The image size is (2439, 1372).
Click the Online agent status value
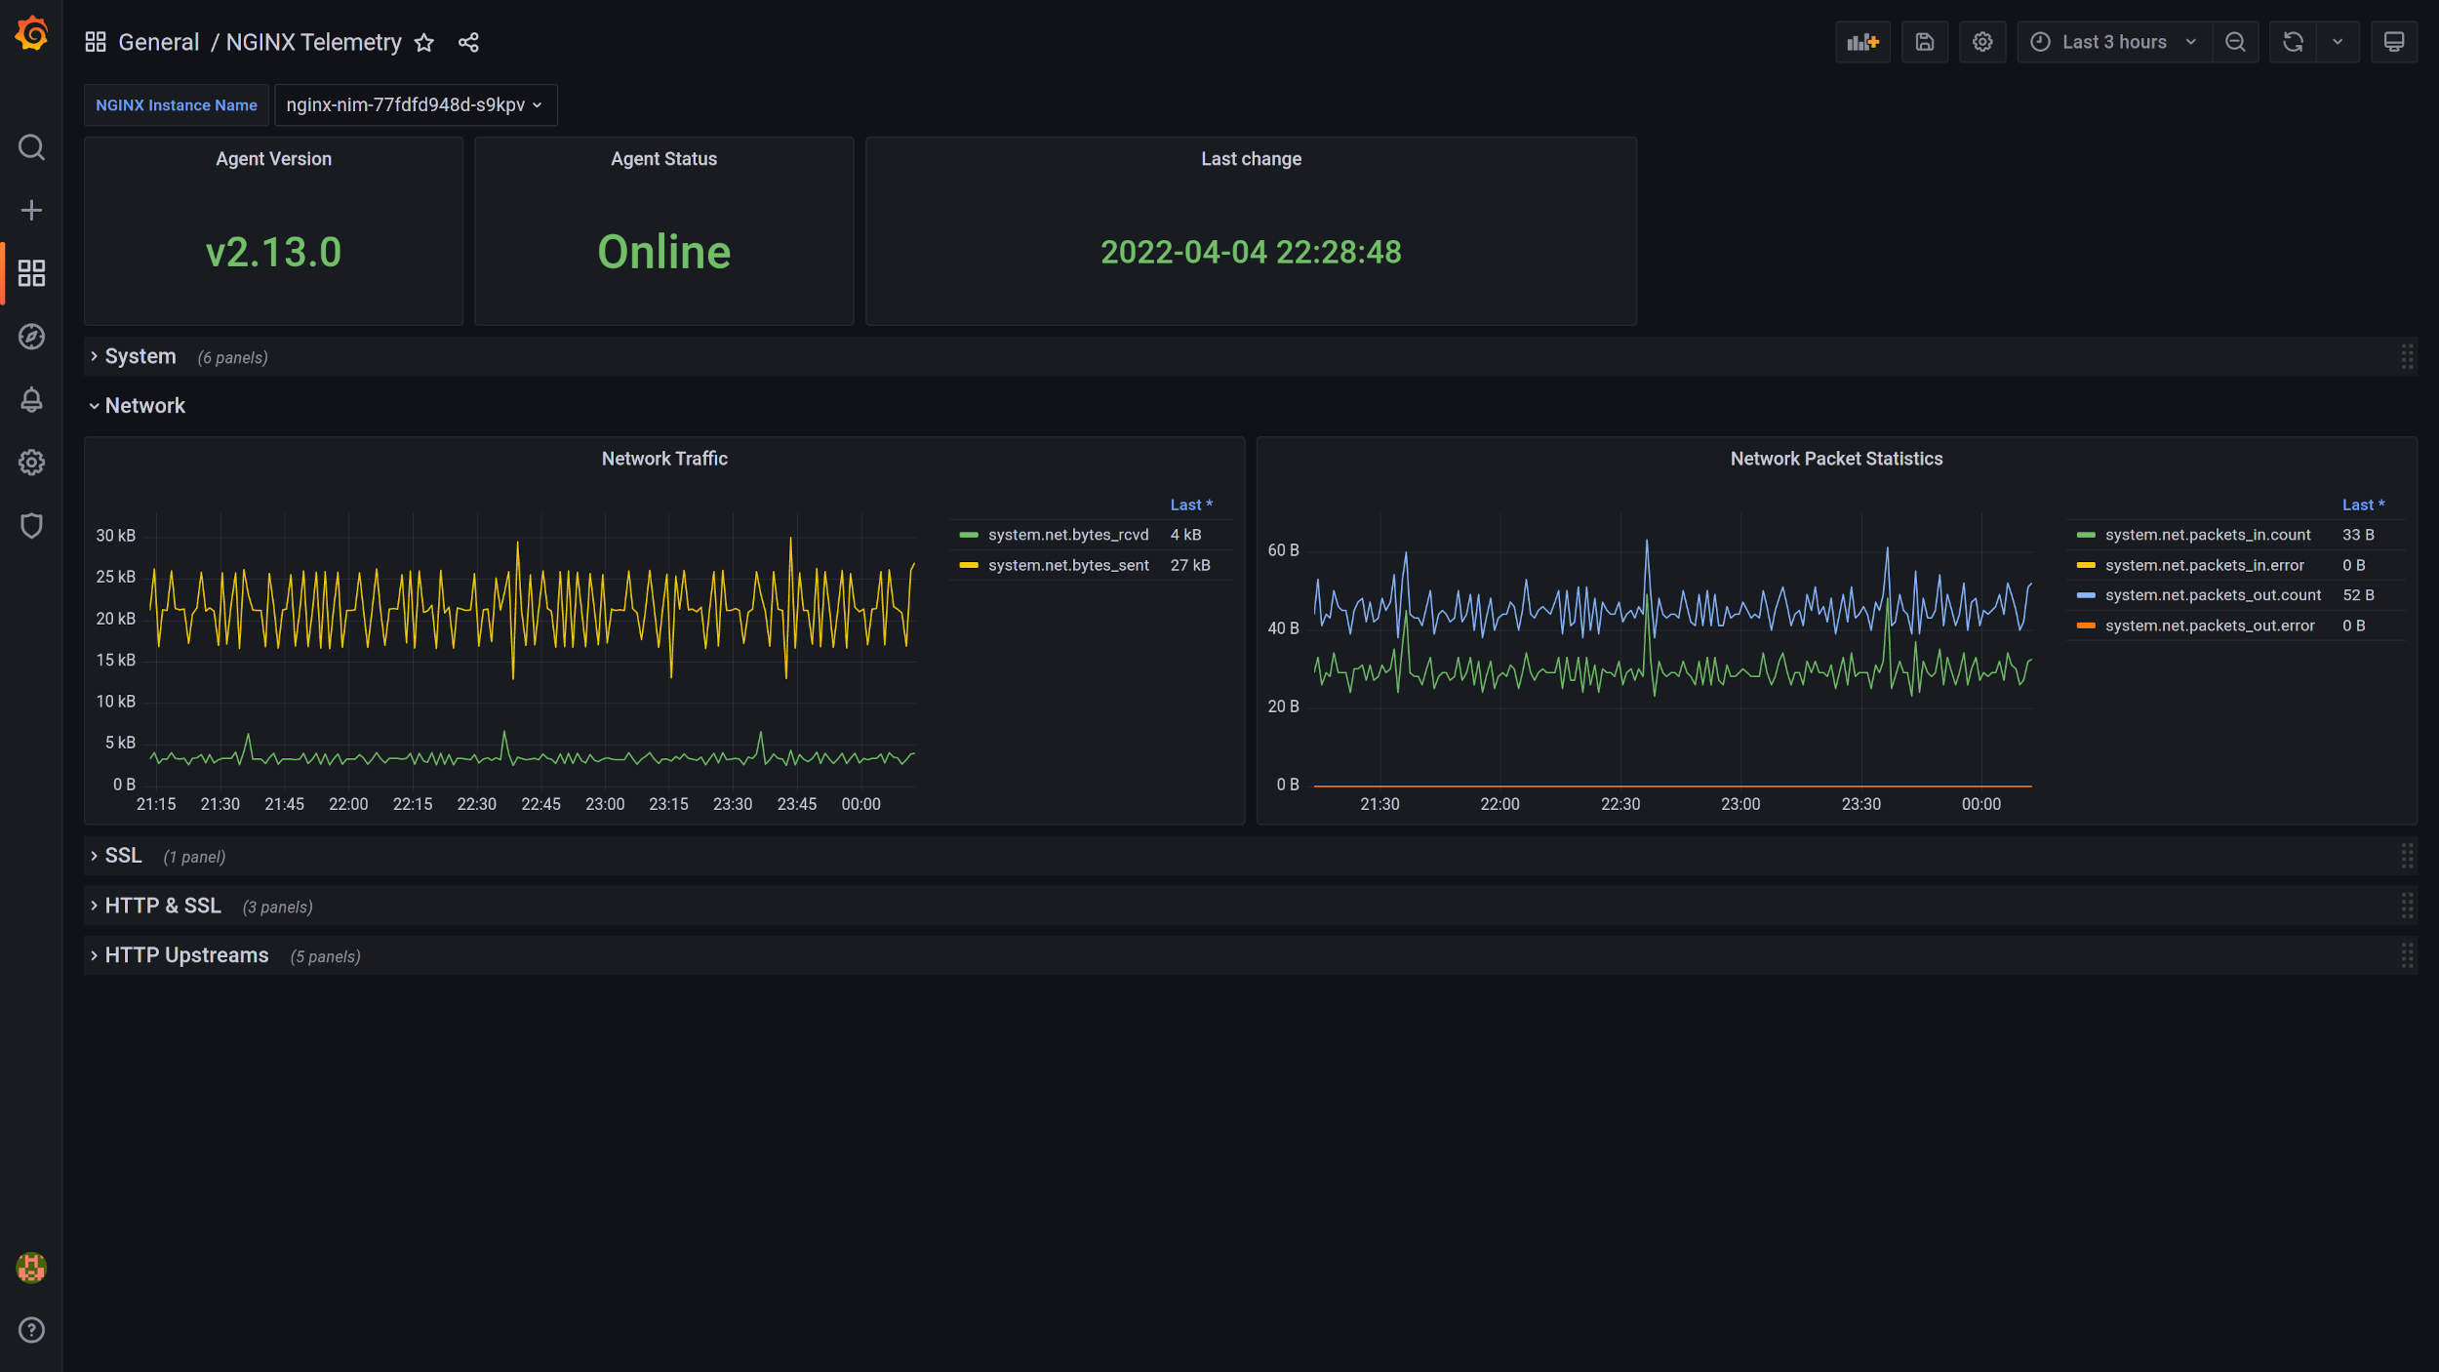[663, 252]
